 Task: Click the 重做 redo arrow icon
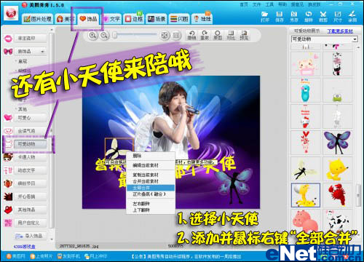(x=205, y=35)
